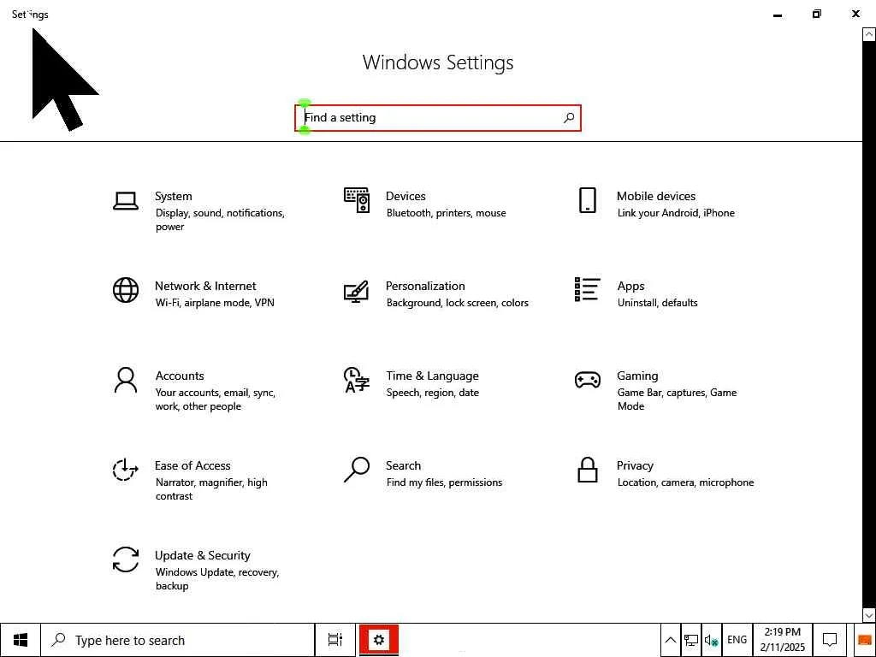Click the orange icon at taskbar corner
The width and height of the screenshot is (876, 657).
864,640
